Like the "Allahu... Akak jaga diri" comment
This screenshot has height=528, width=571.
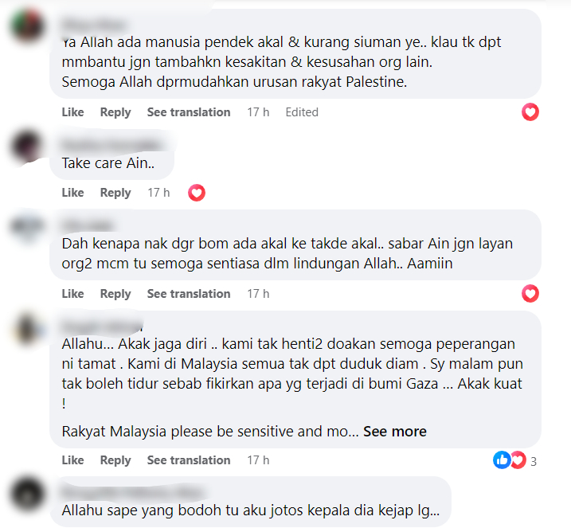point(72,460)
